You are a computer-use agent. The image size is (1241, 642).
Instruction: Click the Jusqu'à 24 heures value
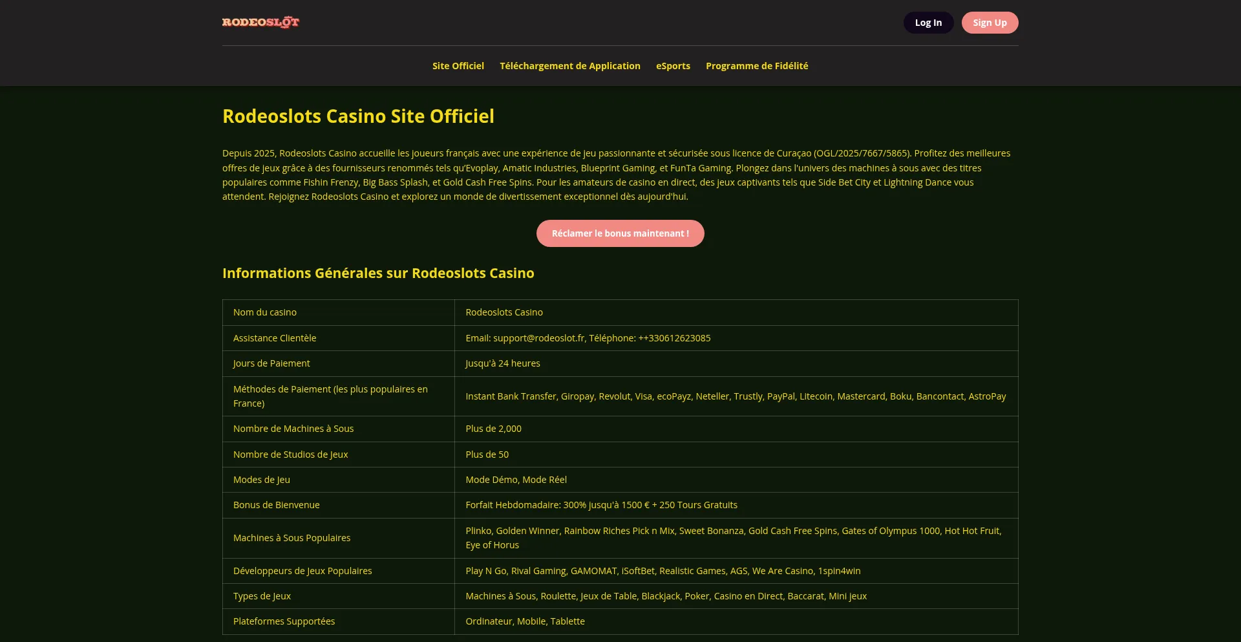click(736, 363)
